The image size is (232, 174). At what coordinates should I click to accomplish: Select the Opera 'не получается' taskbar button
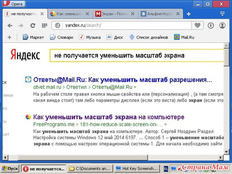[44, 169]
